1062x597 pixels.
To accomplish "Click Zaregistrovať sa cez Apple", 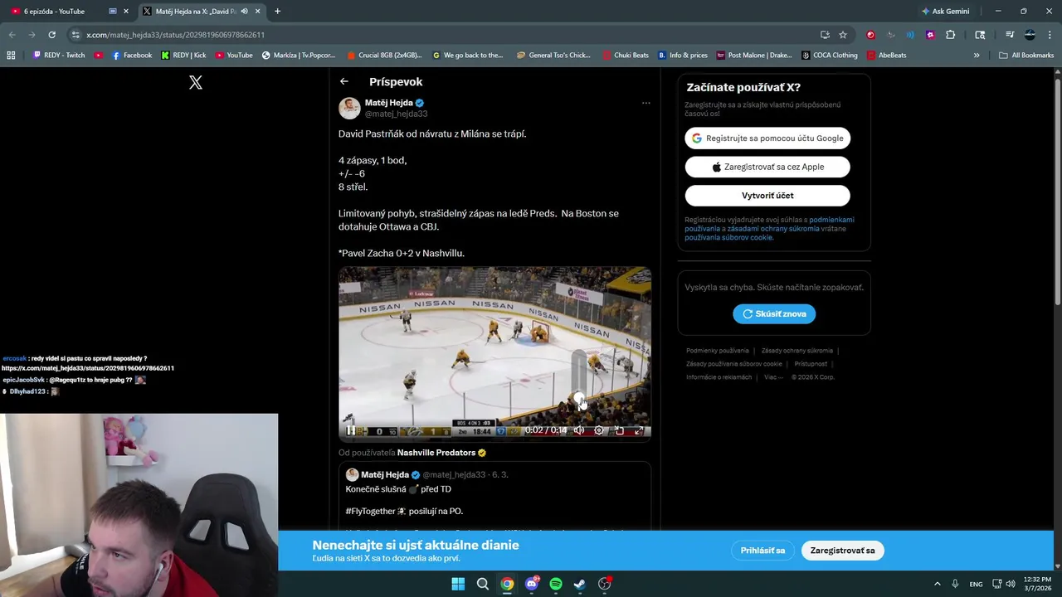I will click(767, 167).
